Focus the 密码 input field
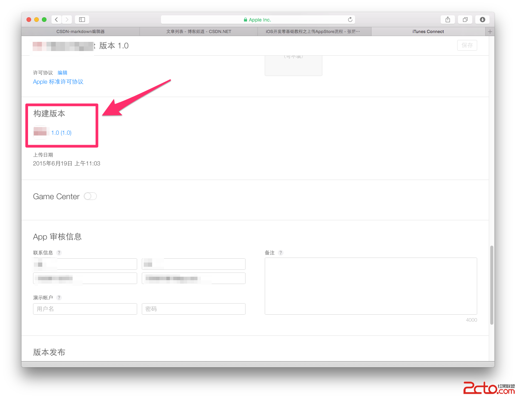Screen dimensions: 516x398 click(x=194, y=309)
